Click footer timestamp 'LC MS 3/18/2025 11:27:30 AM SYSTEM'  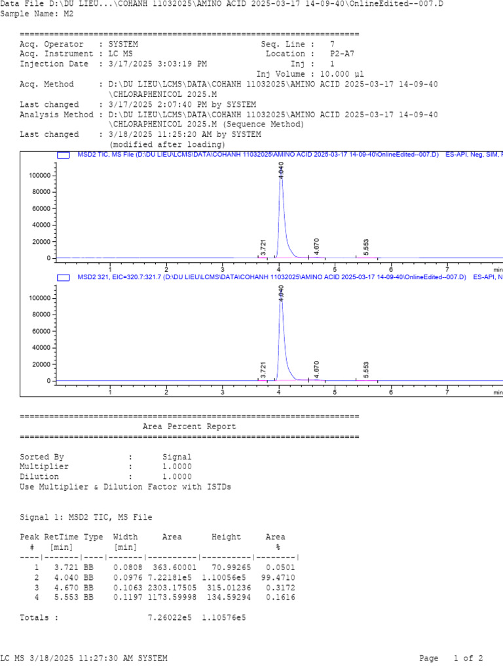(84, 658)
